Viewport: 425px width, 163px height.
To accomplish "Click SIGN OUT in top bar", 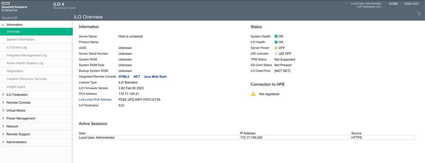I will coord(411,4).
